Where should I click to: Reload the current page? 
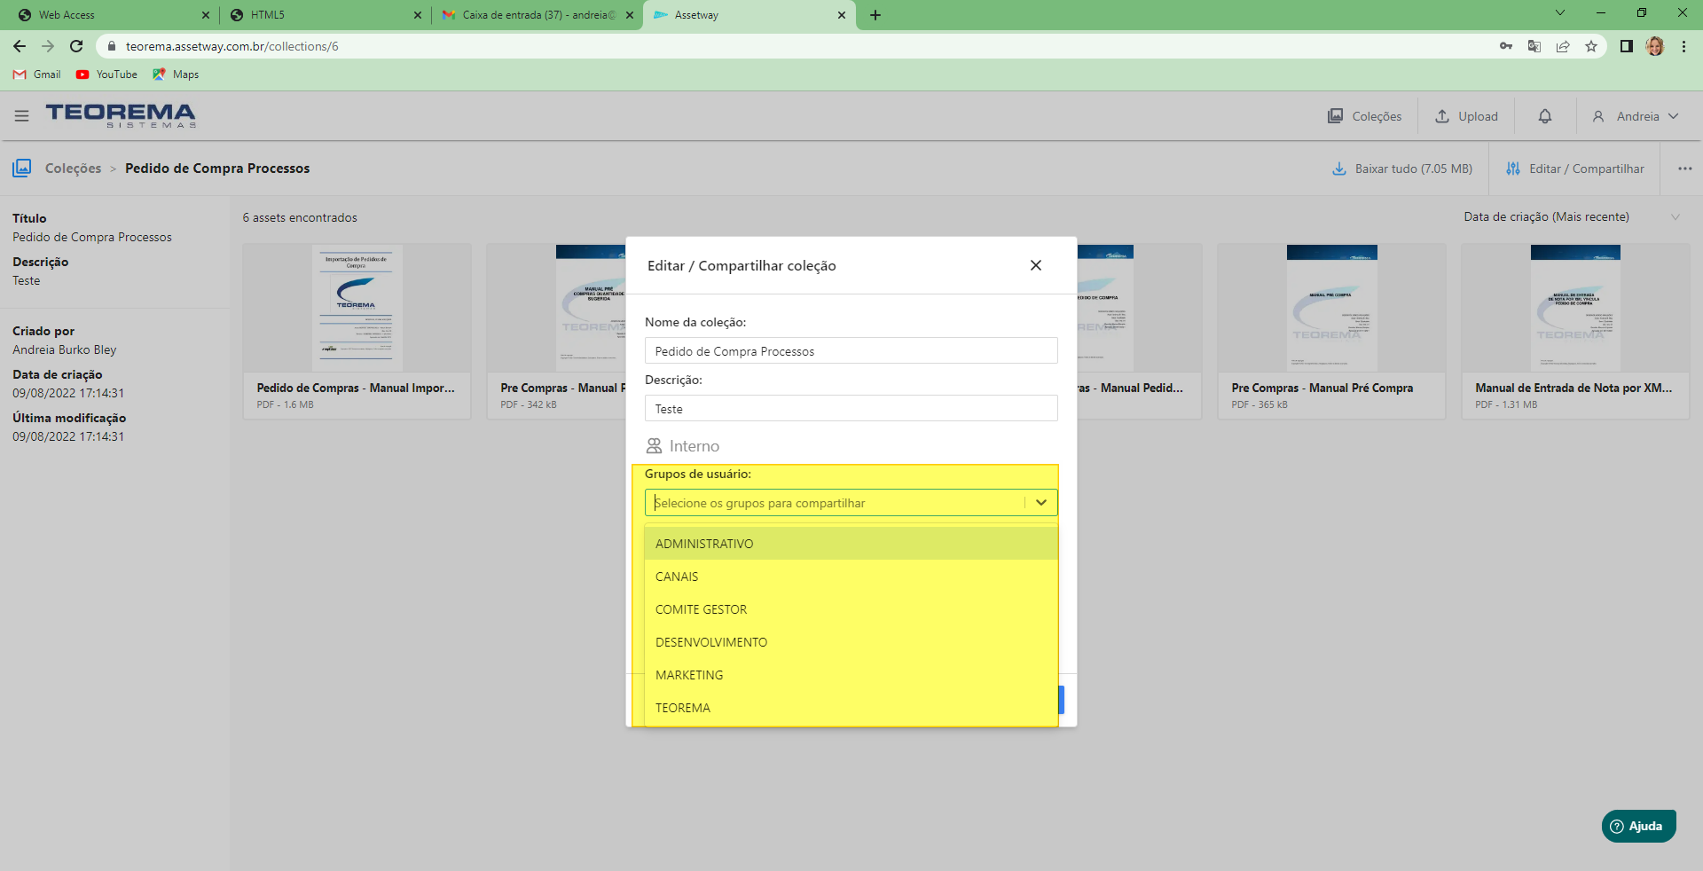tap(76, 46)
